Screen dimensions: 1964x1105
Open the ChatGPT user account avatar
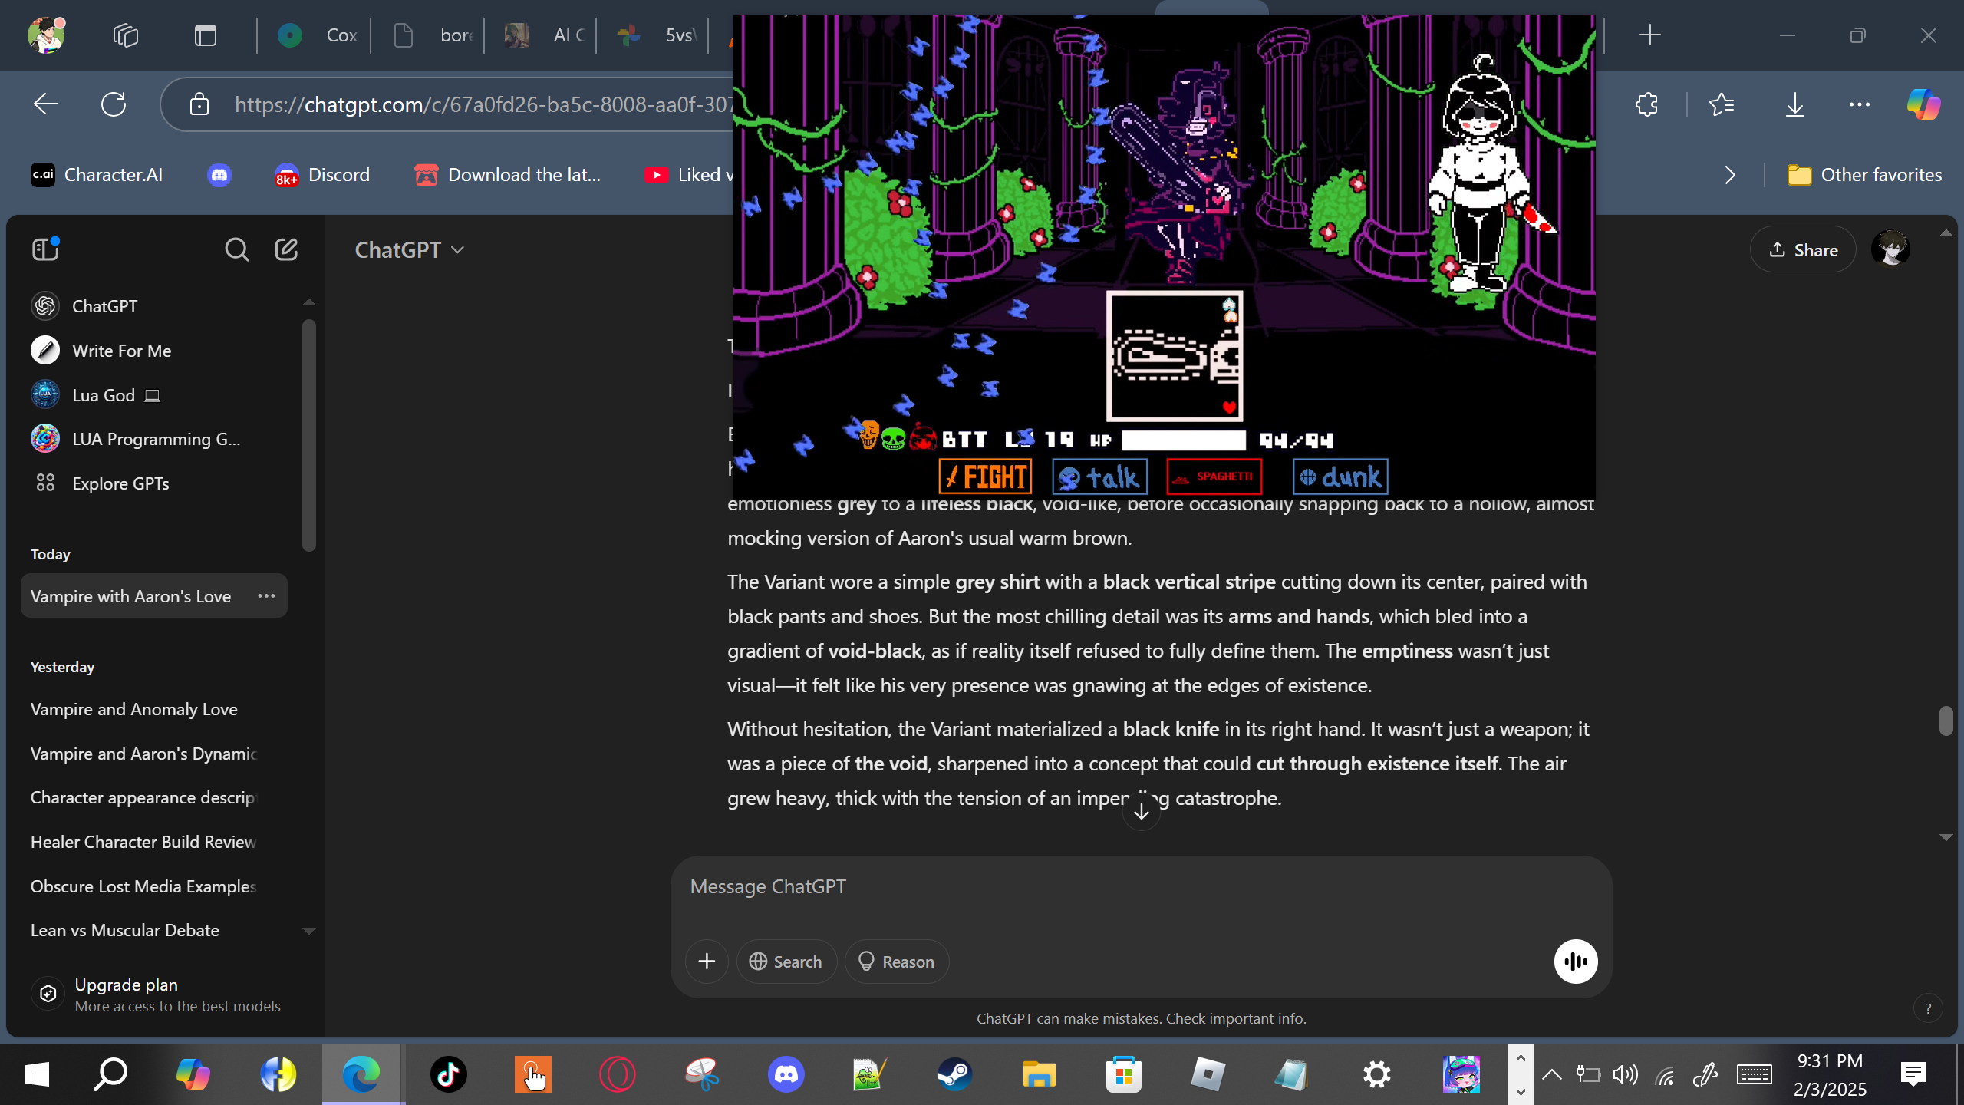pyautogui.click(x=1890, y=249)
